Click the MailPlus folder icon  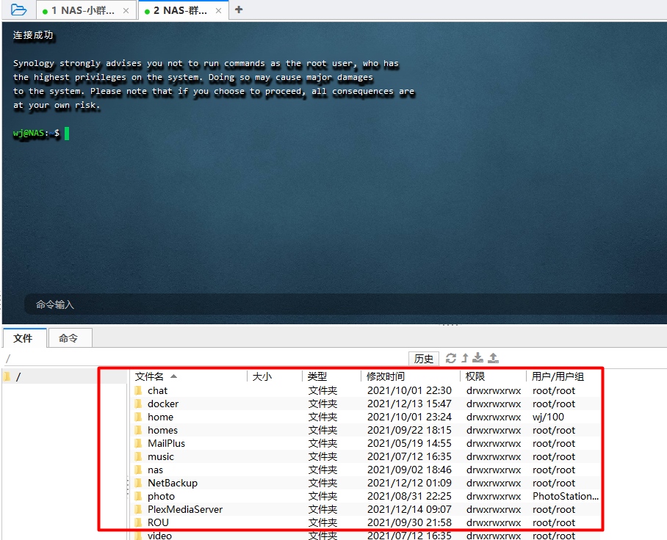[138, 443]
